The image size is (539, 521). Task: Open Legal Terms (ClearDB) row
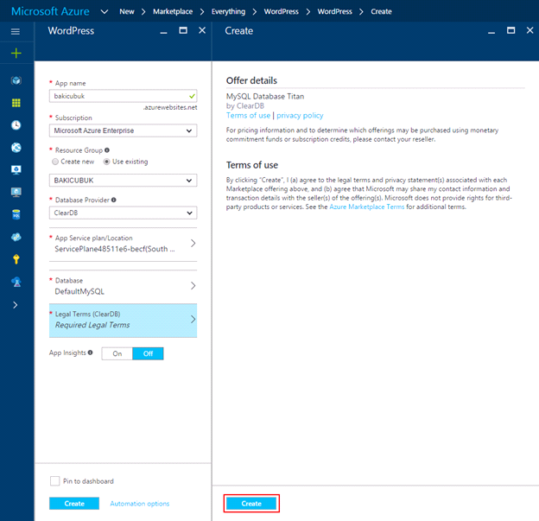123,321
